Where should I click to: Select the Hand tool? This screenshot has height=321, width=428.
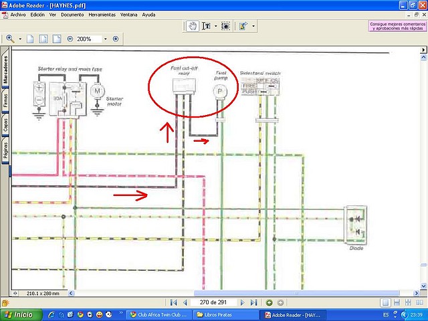(193, 26)
